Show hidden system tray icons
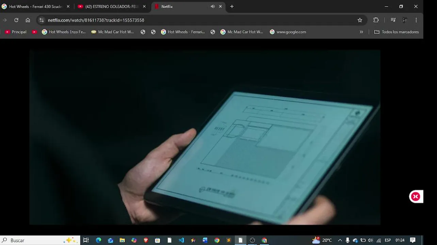Screen dimensions: 437x245 340,240
